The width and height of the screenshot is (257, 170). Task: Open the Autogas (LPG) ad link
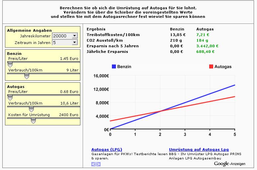tap(107, 149)
